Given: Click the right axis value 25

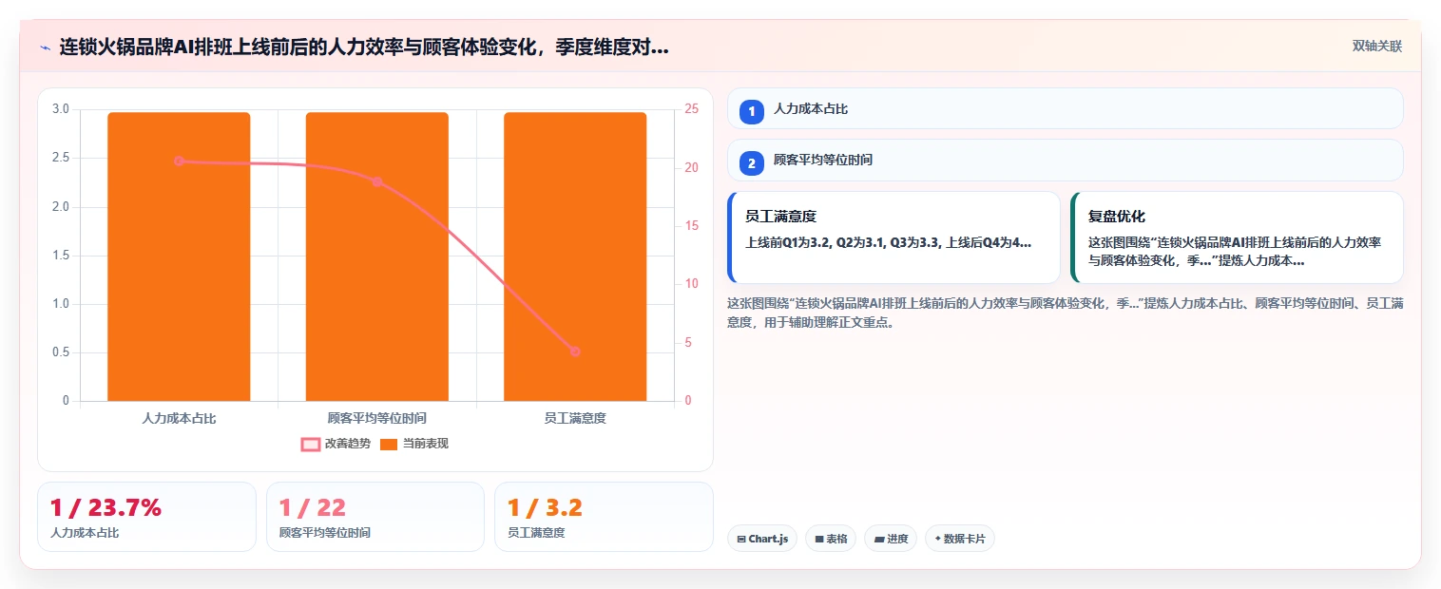Looking at the screenshot, I should click(691, 109).
